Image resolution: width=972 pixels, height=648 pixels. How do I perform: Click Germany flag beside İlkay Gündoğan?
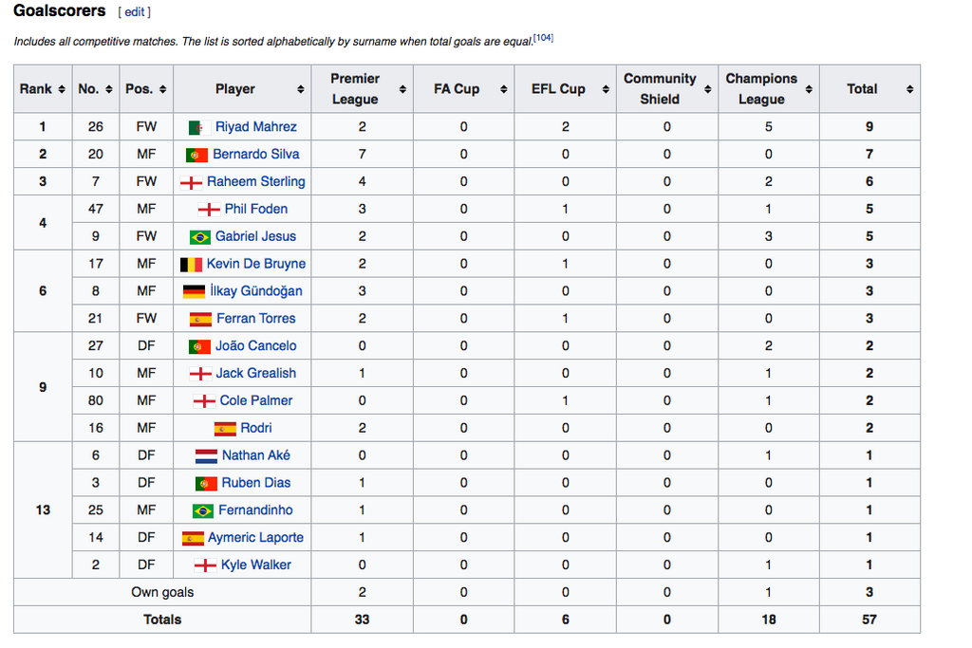pos(194,292)
